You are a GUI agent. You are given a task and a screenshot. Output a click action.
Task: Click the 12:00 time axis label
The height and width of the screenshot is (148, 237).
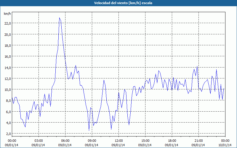point(119,141)
